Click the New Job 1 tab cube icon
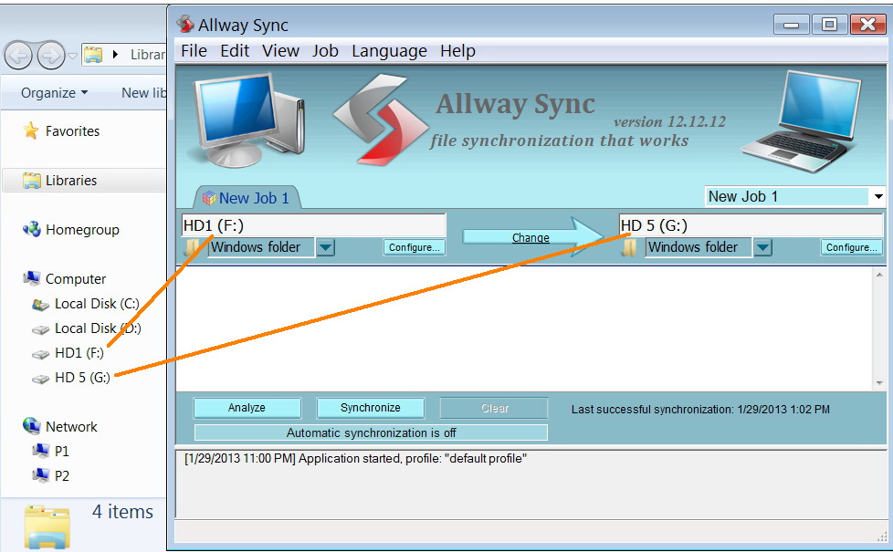 click(x=210, y=198)
